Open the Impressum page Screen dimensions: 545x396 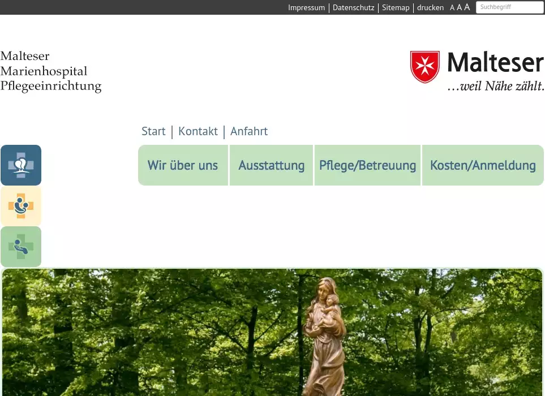point(306,8)
